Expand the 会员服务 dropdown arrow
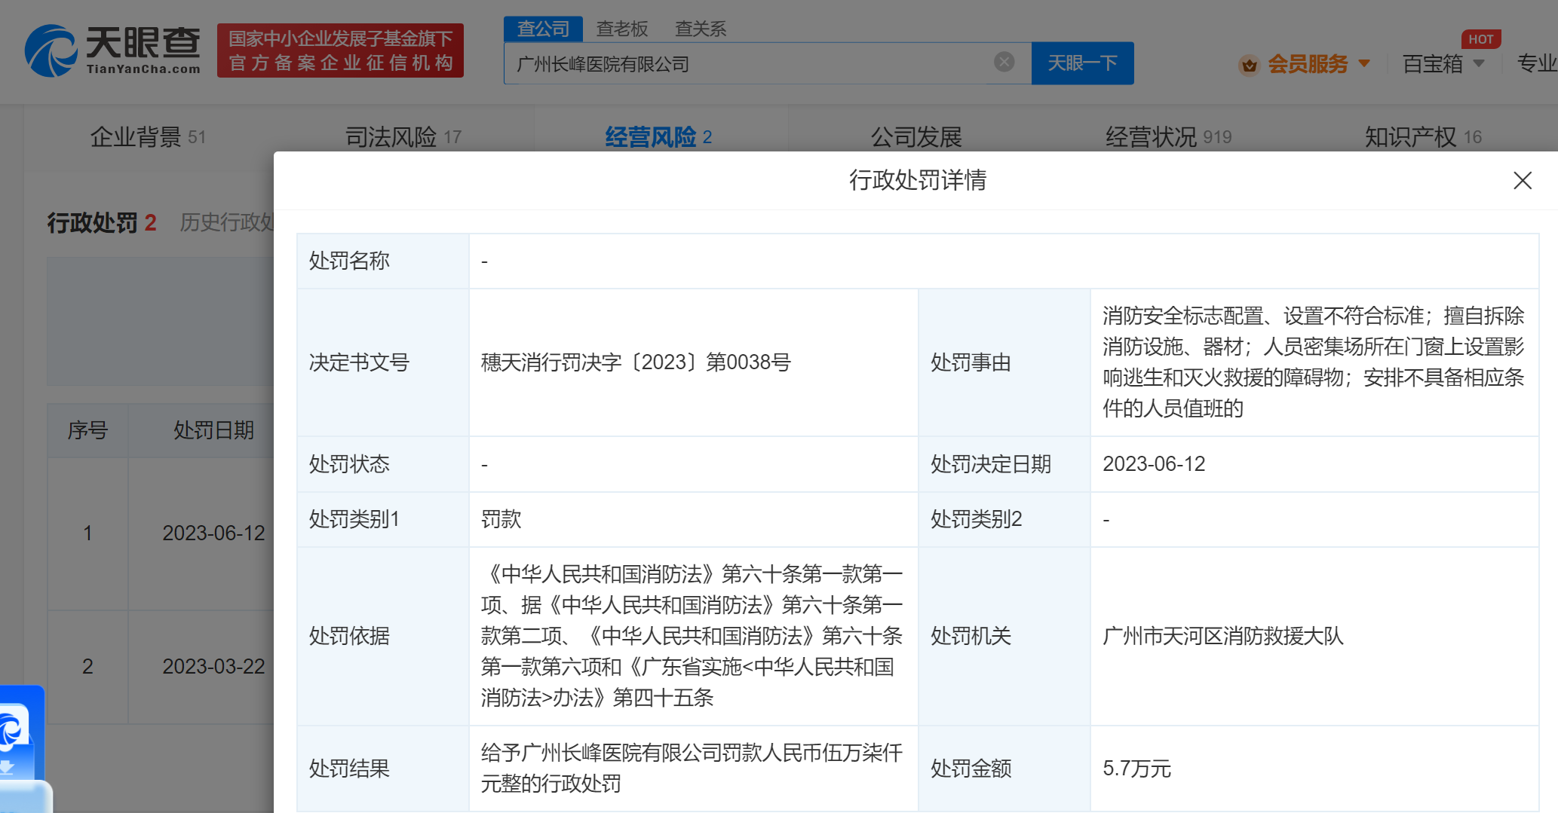The width and height of the screenshot is (1558, 813). click(x=1364, y=64)
